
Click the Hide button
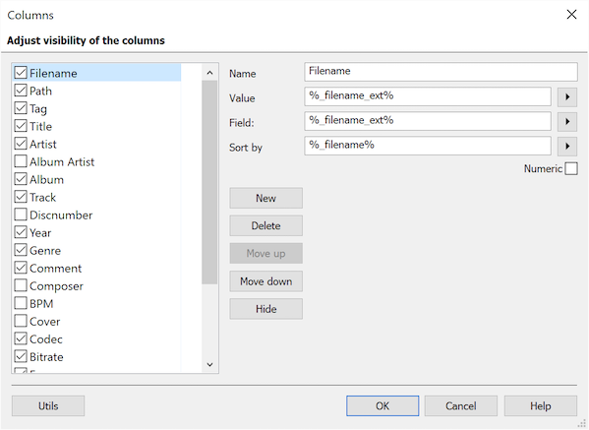click(x=265, y=309)
